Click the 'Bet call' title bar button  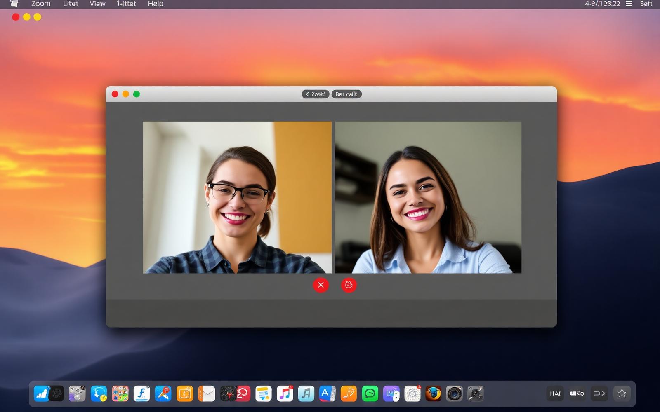(346, 94)
